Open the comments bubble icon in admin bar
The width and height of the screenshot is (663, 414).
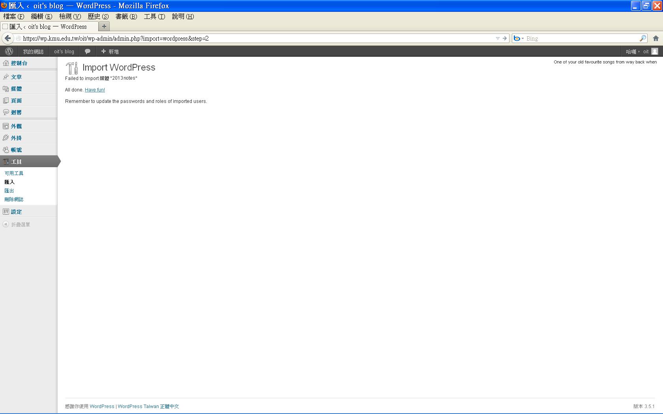pyautogui.click(x=88, y=51)
